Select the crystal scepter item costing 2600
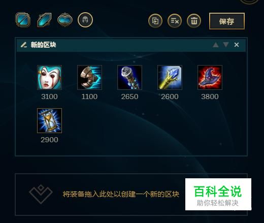The image size is (264, 223). [x=170, y=77]
